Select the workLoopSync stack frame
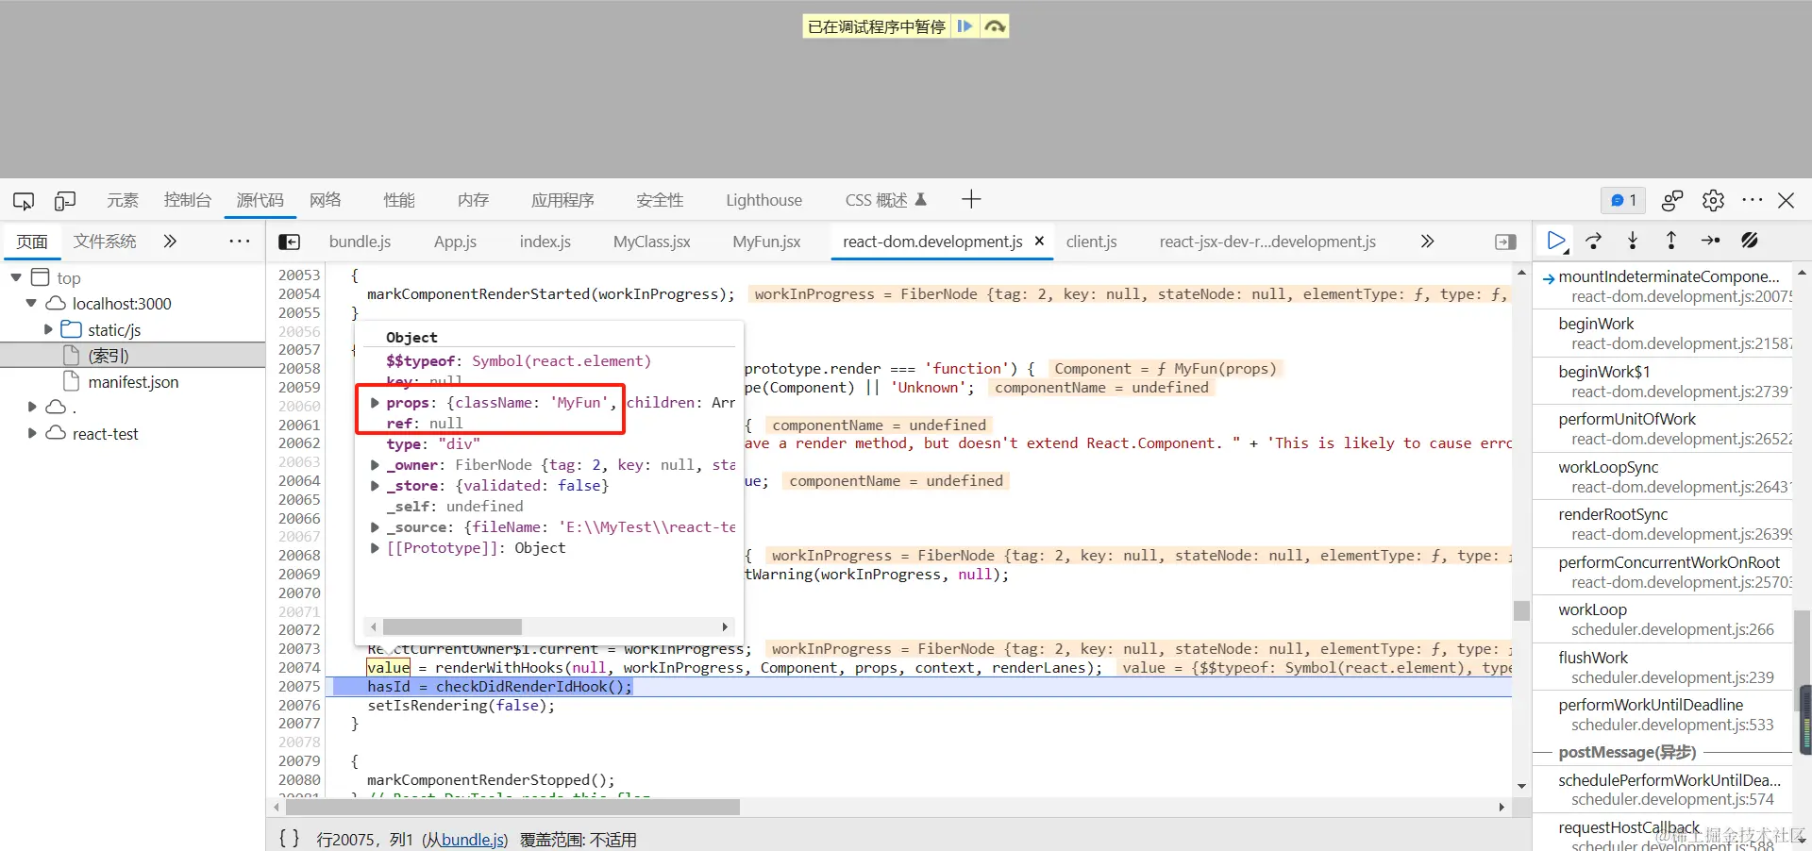The height and width of the screenshot is (851, 1812). (x=1663, y=476)
